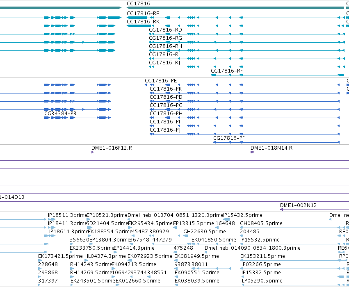Click the purple DME1-016F12.R arrow glyph
This screenshot has height=287, width=349.
coord(93,152)
